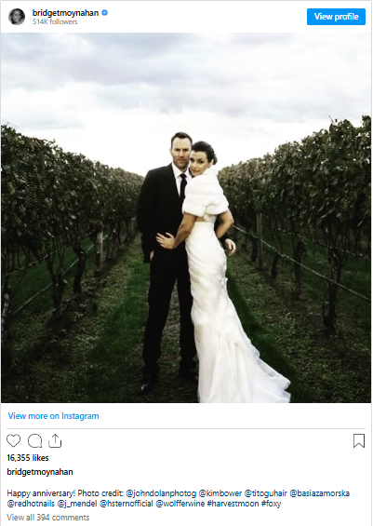Expand View all 394 comments
The height and width of the screenshot is (526, 373).
click(x=48, y=518)
